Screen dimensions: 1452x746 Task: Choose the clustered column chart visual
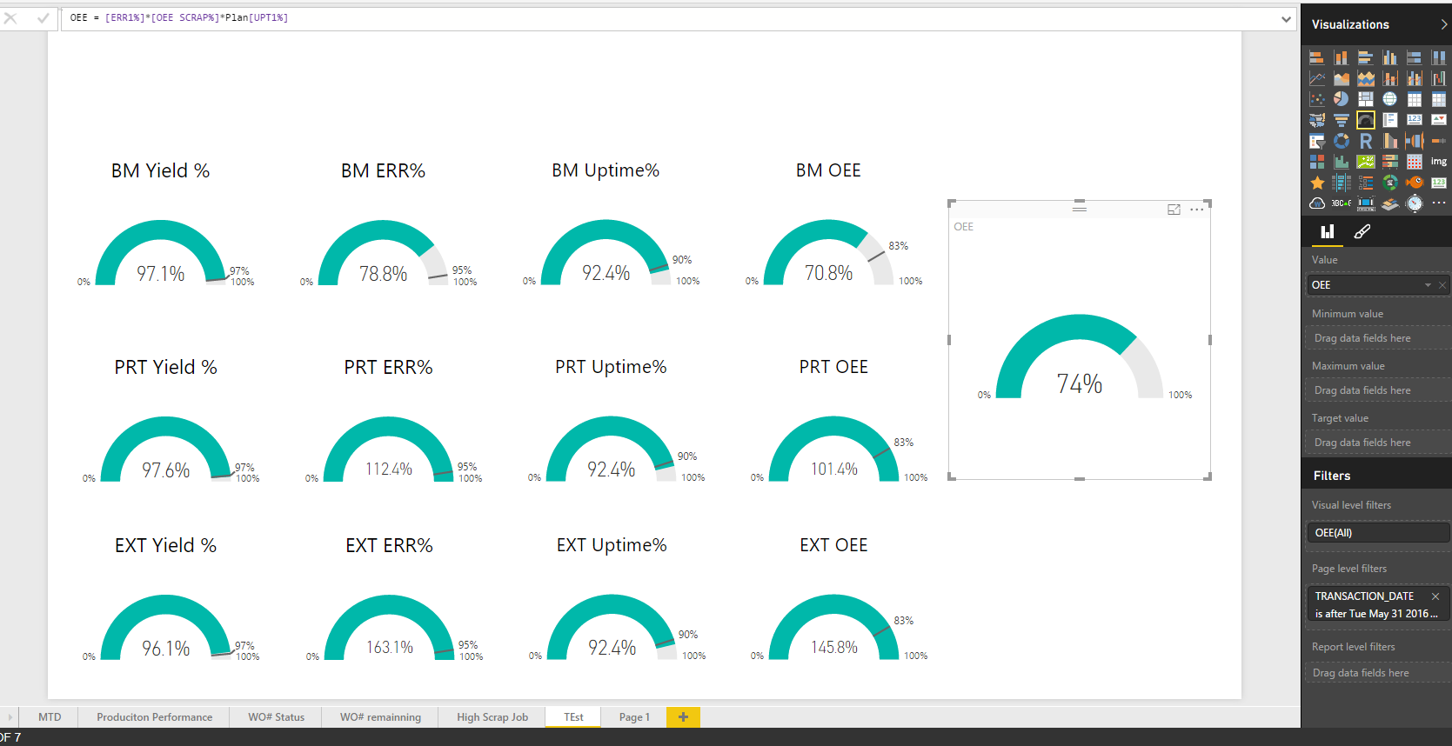point(1390,57)
